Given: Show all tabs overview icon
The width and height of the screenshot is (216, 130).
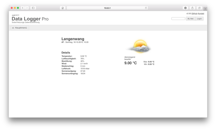Looking at the screenshot, I should click(199, 8).
